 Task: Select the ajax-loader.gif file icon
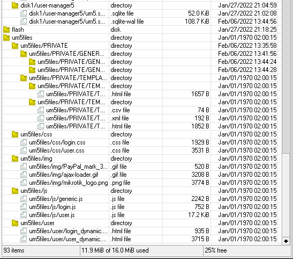click(x=24, y=175)
